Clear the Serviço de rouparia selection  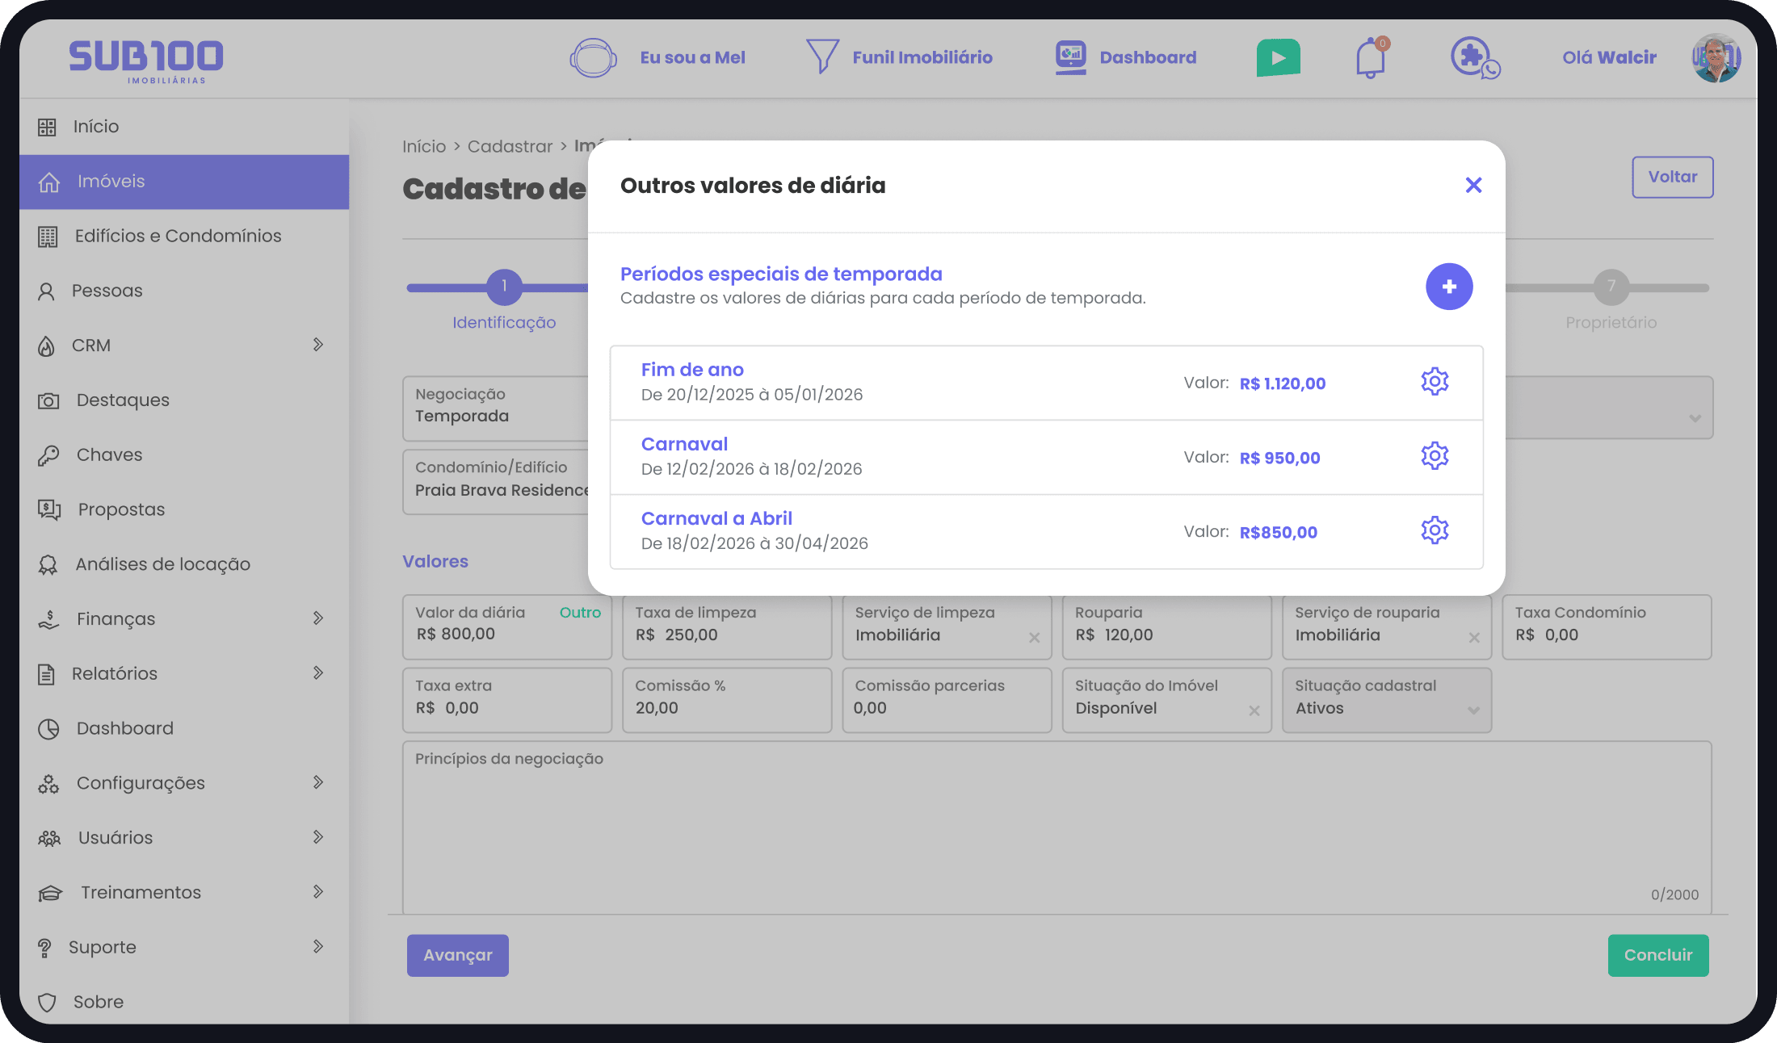(x=1473, y=639)
